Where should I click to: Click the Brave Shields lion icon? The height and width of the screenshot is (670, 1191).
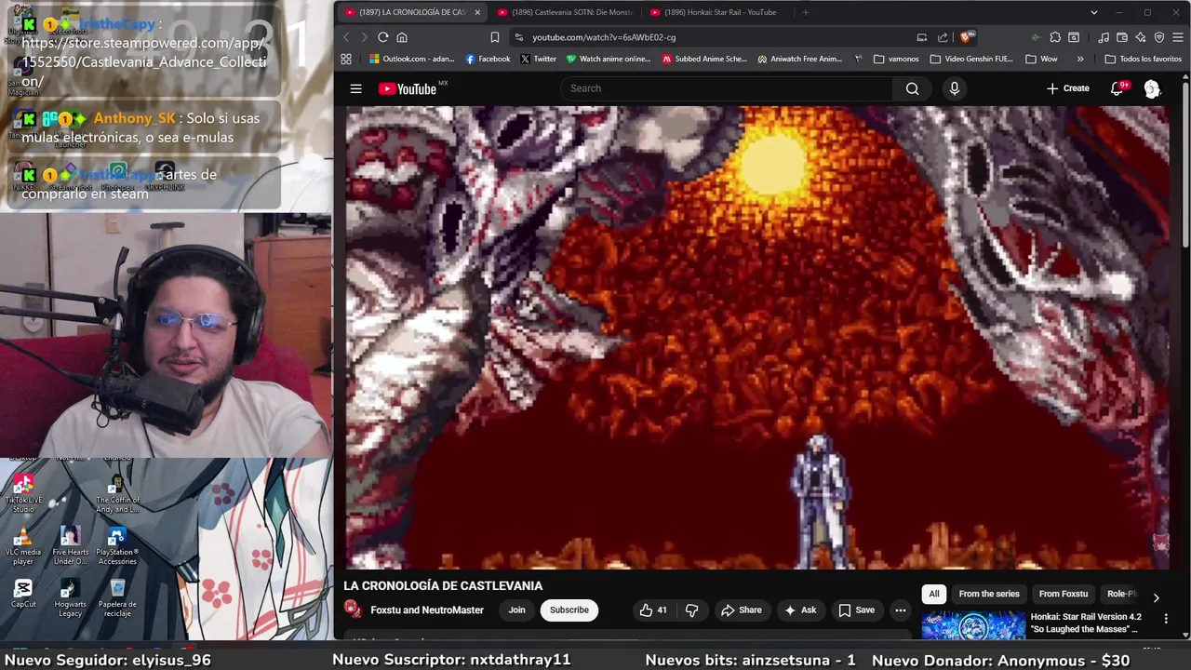966,37
